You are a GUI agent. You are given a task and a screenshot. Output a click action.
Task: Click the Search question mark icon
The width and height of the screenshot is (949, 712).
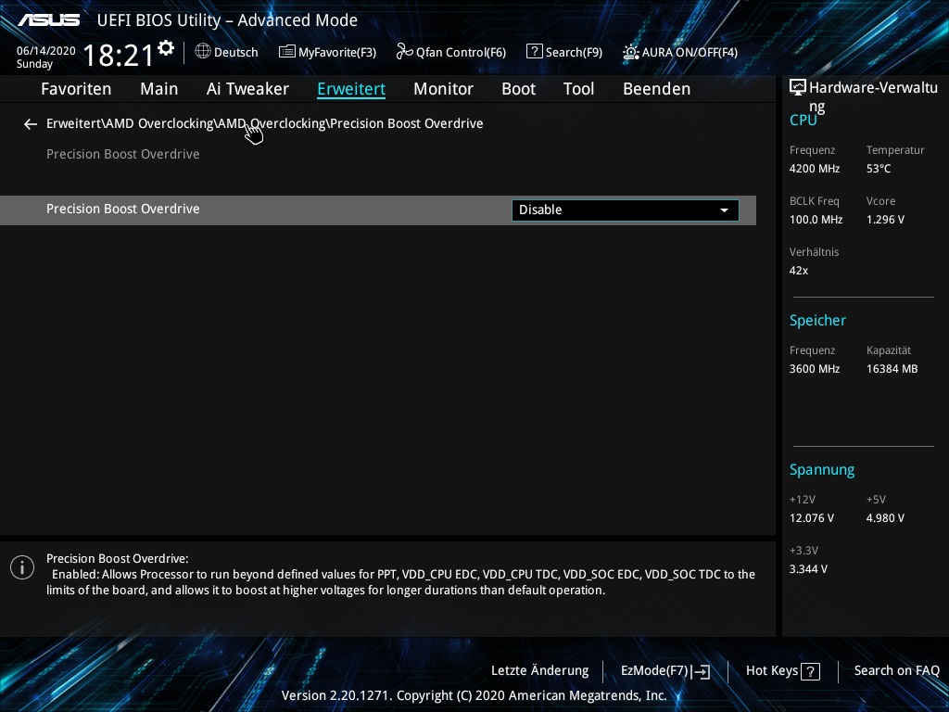(x=534, y=52)
